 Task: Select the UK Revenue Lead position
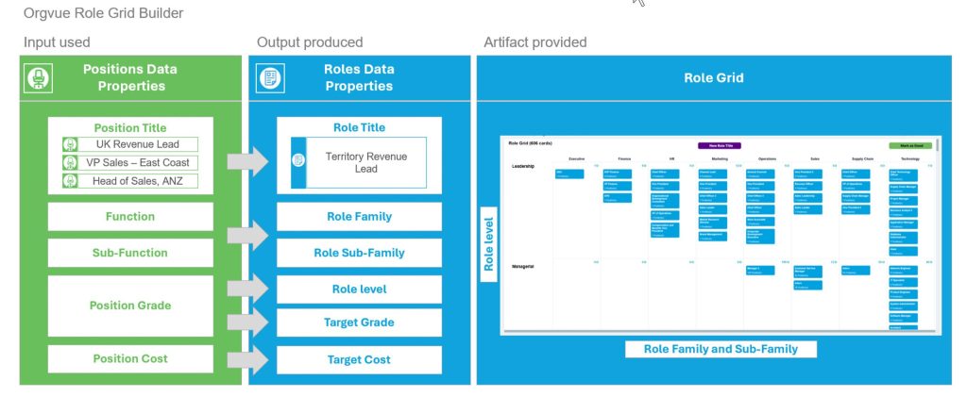tap(130, 144)
